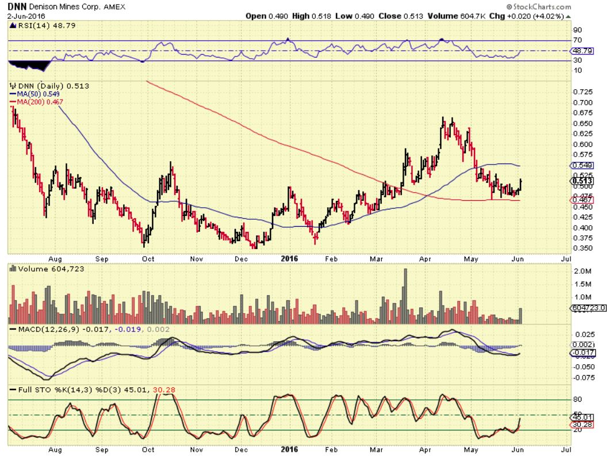Screen dimensions: 609x458
Task: Click the 48.79 RSI value tag on the right axis
Action: 581,51
